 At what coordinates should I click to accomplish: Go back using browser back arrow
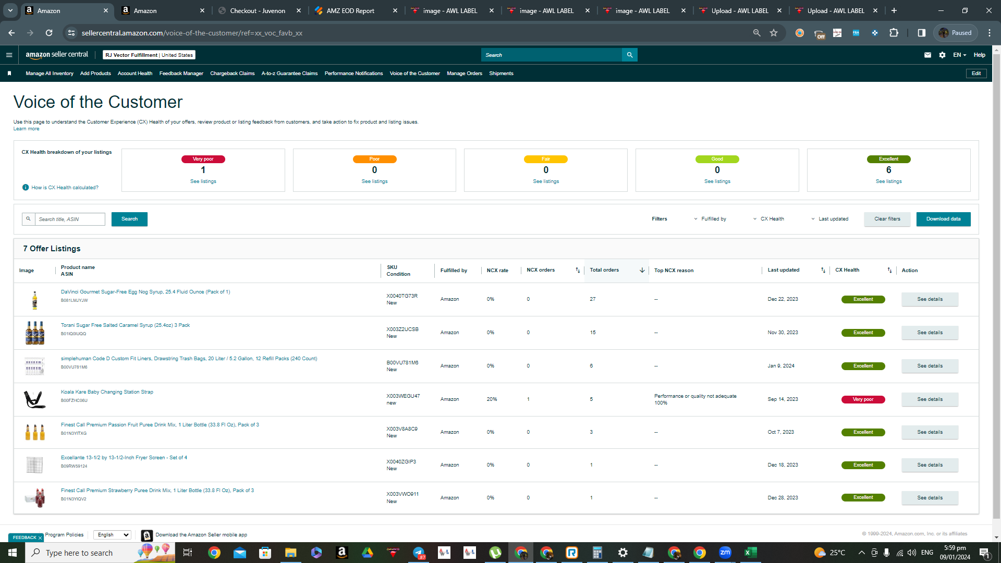pos(11,33)
